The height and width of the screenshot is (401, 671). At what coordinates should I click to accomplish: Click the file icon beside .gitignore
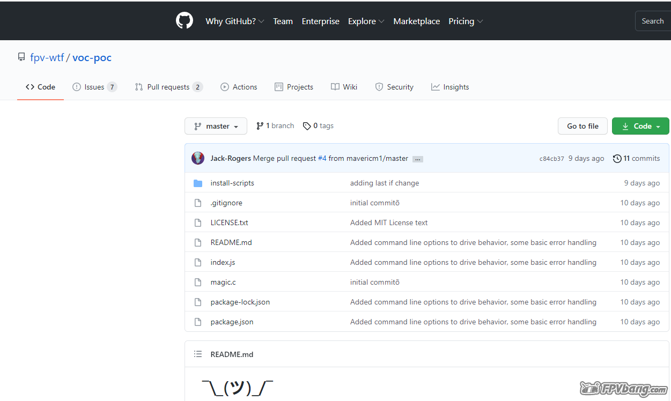[198, 203]
